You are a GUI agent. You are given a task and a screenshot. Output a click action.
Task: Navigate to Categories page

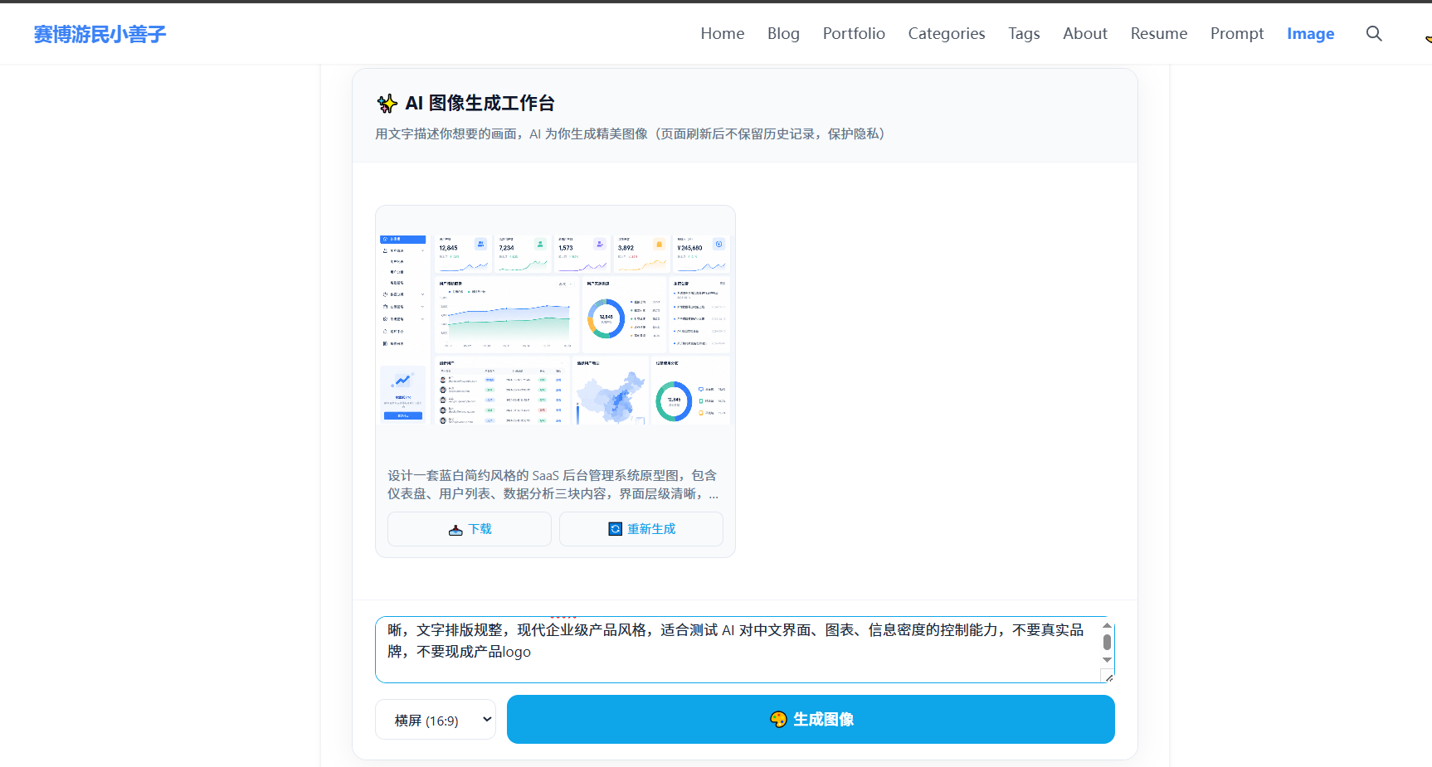click(x=946, y=33)
